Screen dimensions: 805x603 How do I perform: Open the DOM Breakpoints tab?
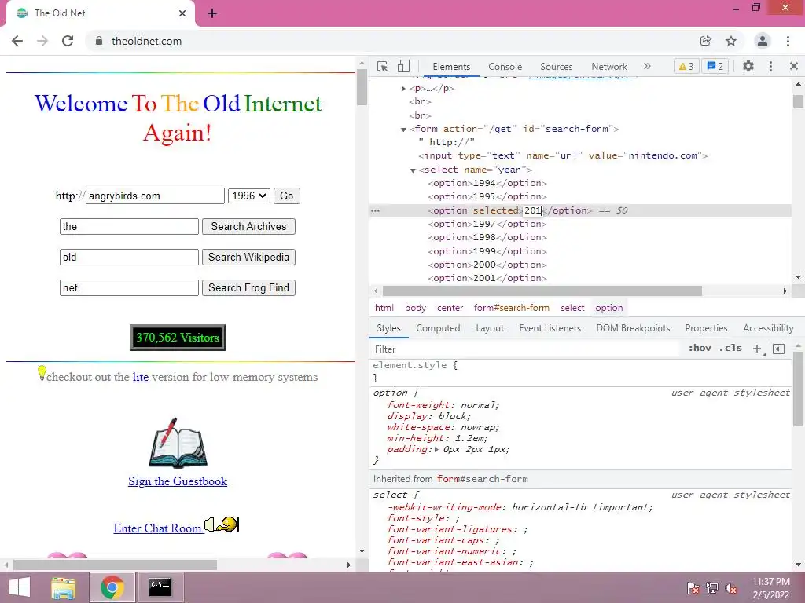click(633, 328)
